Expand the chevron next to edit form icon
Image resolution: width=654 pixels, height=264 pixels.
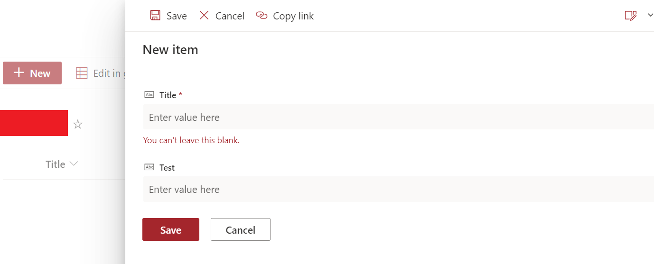(x=650, y=15)
